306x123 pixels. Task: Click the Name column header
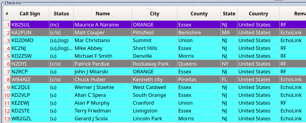click(103, 14)
